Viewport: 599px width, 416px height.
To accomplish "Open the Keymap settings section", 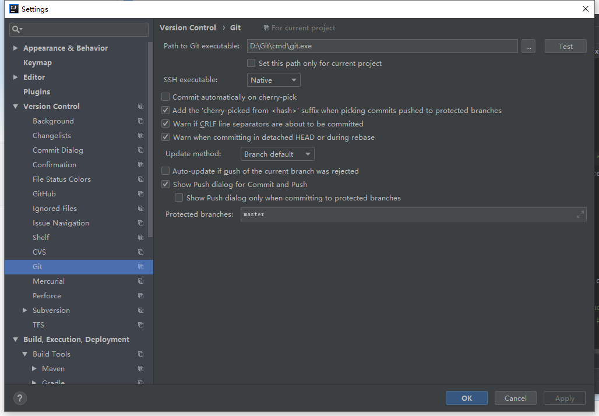I will (36, 62).
